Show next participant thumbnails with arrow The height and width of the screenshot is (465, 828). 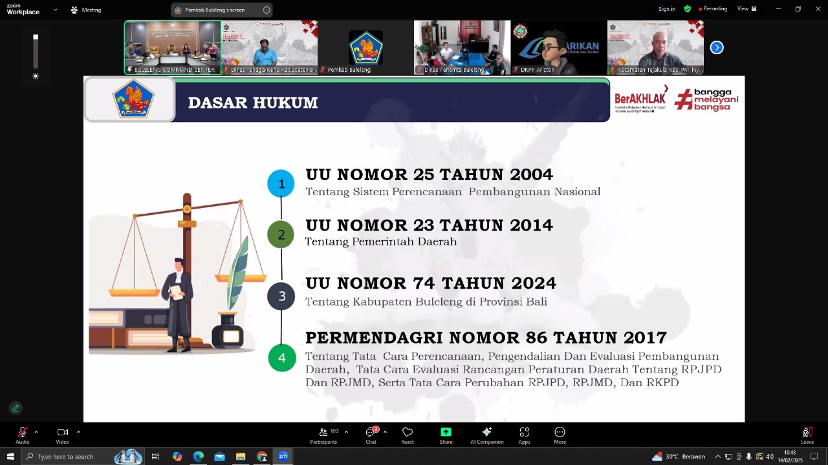716,47
